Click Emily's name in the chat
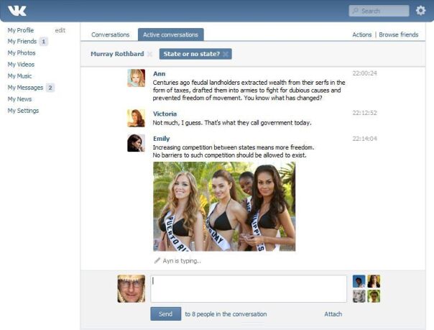434x330 pixels. pos(162,139)
